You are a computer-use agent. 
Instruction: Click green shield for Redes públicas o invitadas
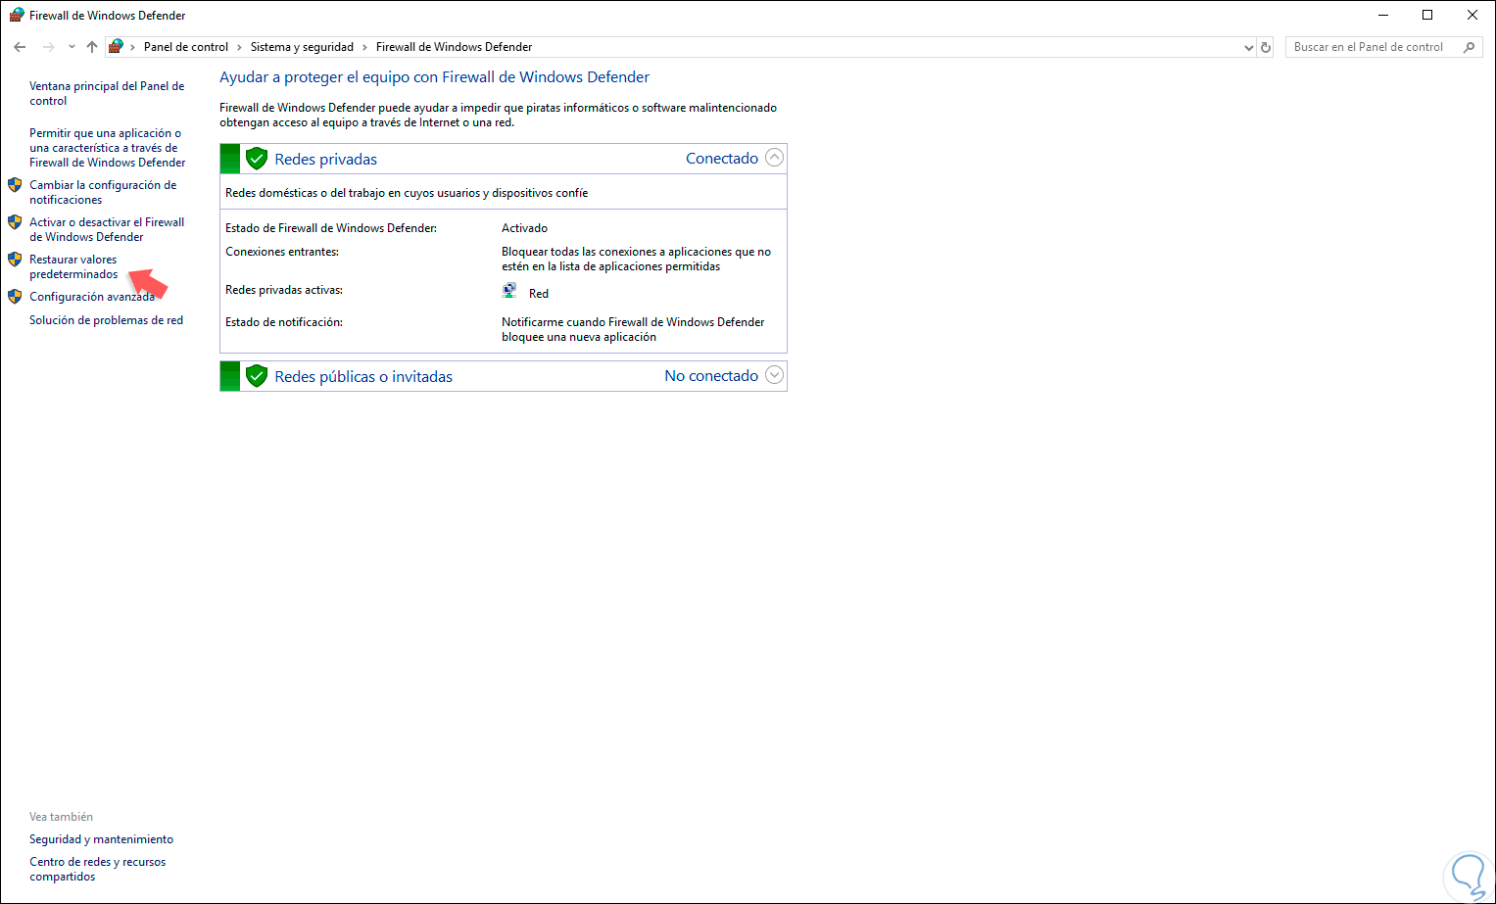tap(257, 376)
